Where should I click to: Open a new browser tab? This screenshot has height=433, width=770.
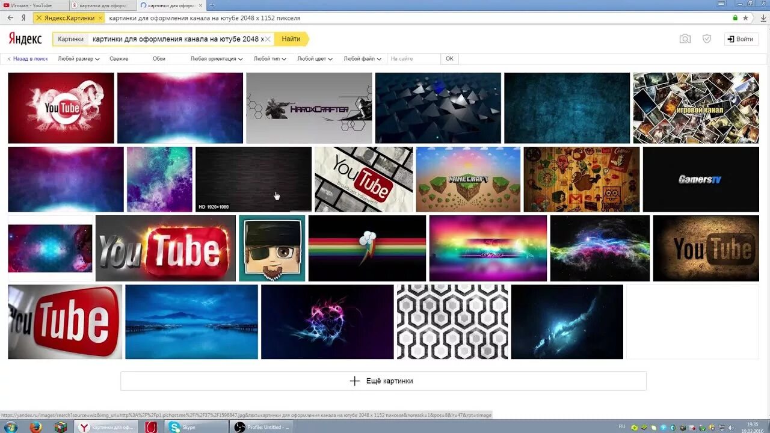tap(211, 5)
